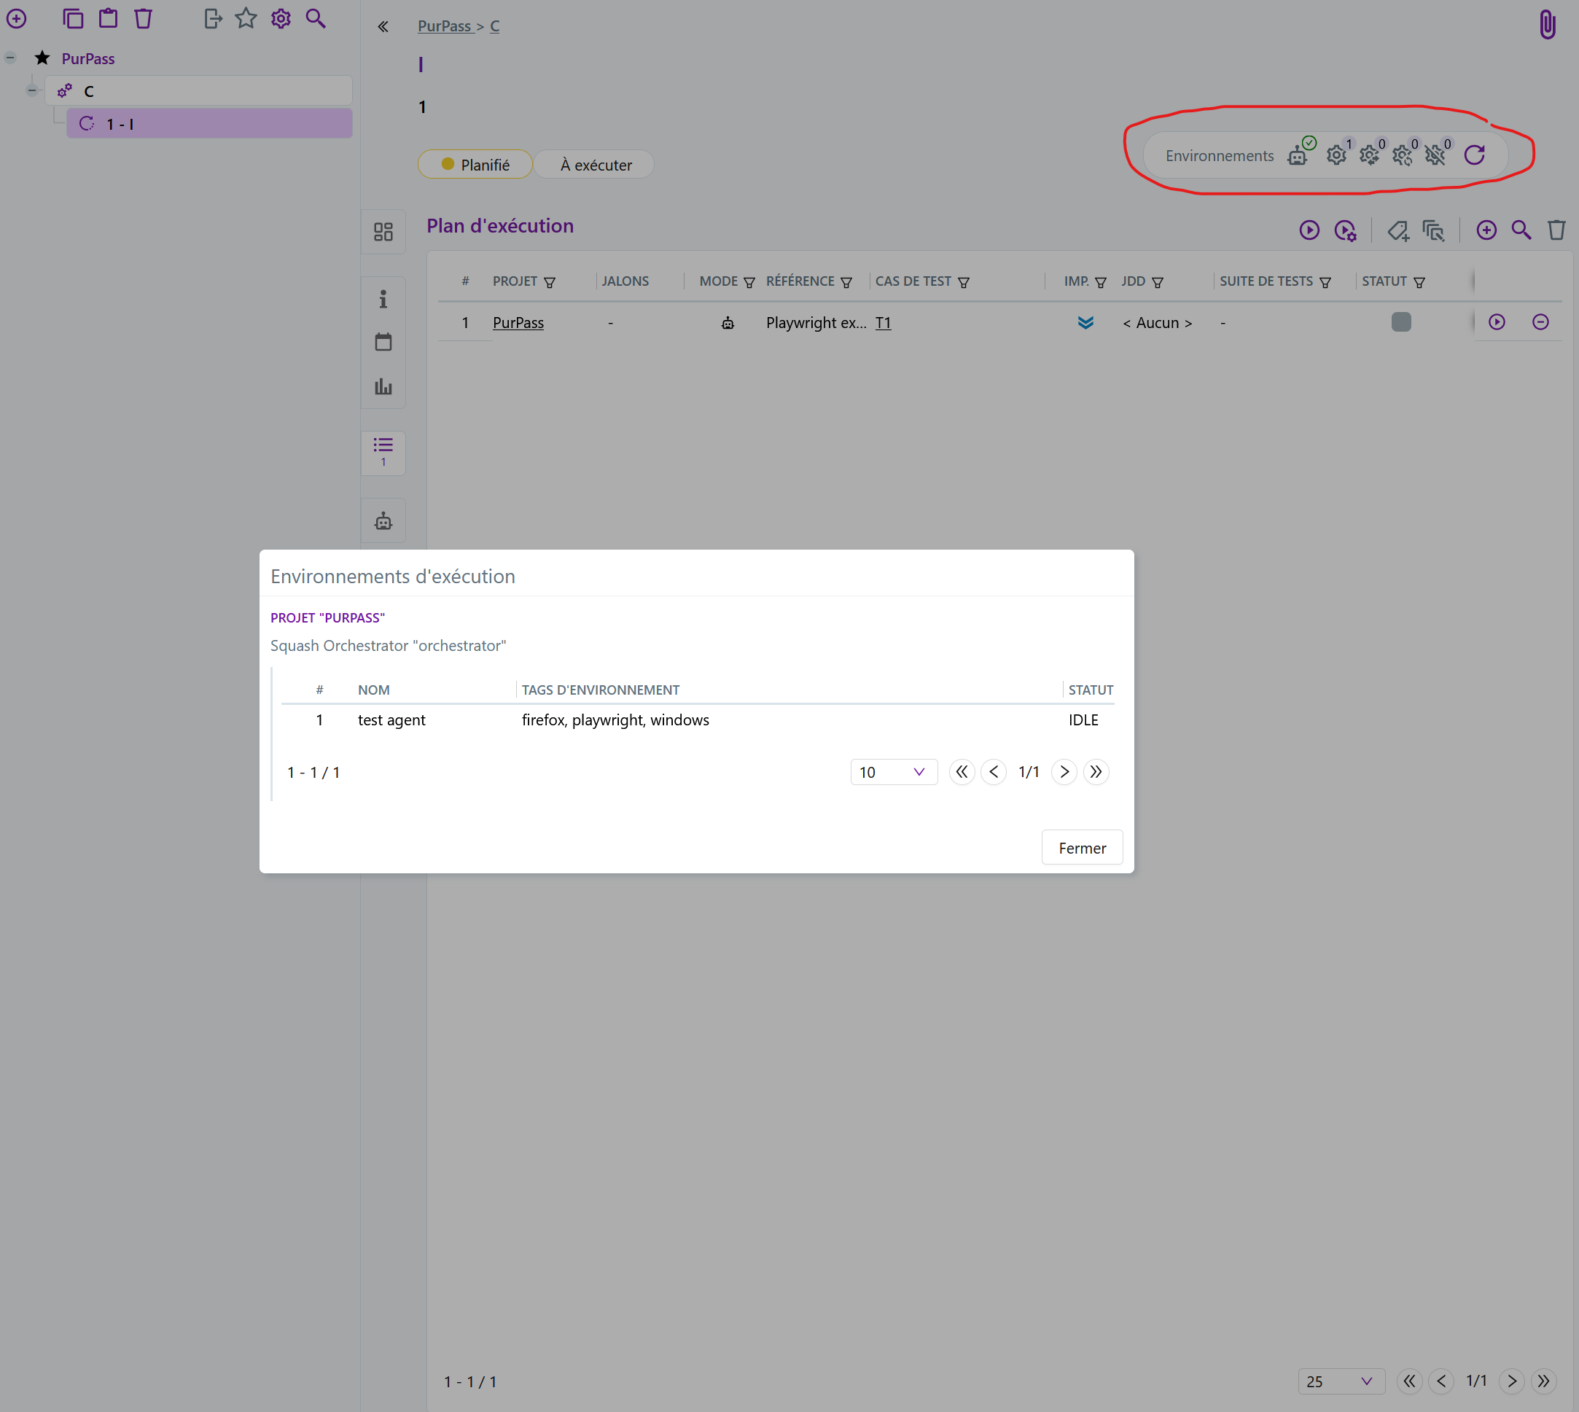This screenshot has height=1412, width=1579.
Task: Select campaign C in the tree
Action: (89, 92)
